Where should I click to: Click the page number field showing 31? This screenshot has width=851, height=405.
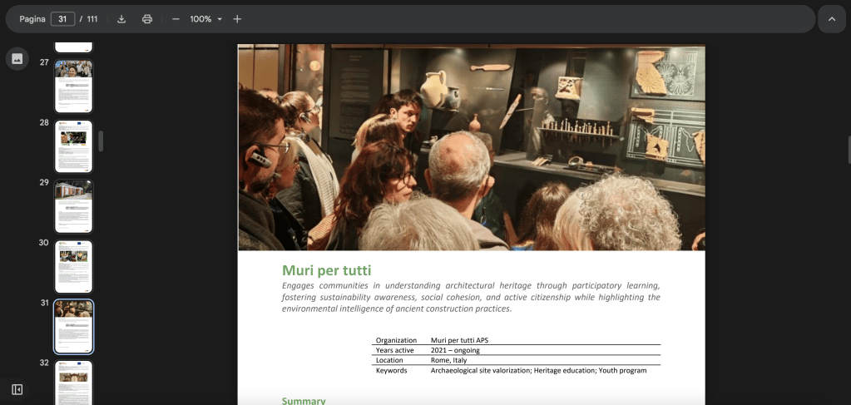pos(62,19)
